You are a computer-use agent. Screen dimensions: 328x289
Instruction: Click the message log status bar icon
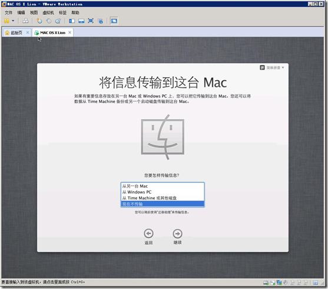[x=316, y=283]
